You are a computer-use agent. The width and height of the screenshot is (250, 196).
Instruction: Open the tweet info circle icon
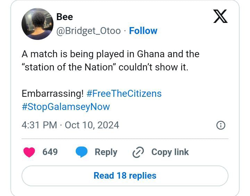[221, 125]
